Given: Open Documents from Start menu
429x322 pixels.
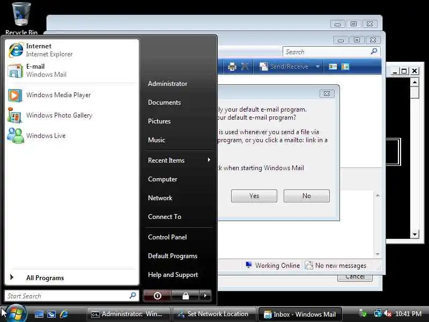Looking at the screenshot, I should click(164, 102).
